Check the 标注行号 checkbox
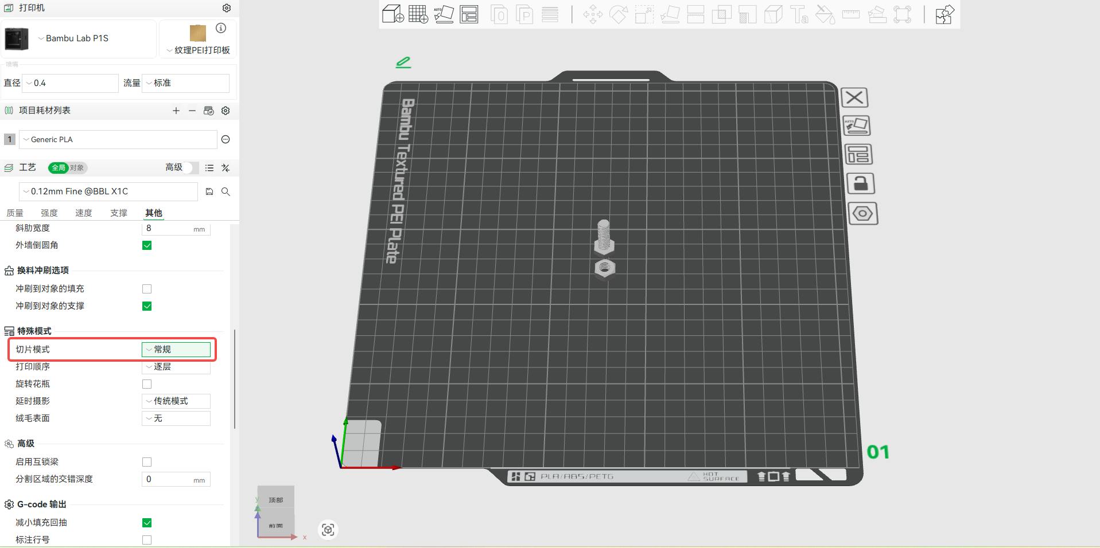This screenshot has height=548, width=1100. click(x=147, y=540)
